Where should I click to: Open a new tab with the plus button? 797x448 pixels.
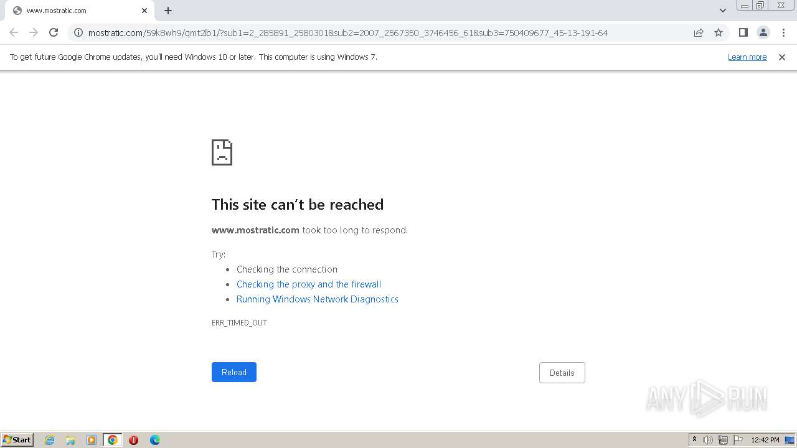point(168,11)
